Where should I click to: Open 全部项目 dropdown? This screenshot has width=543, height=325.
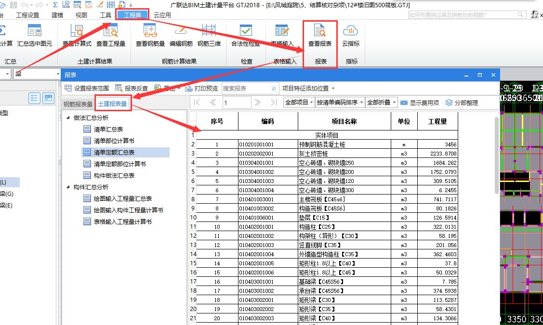299,103
